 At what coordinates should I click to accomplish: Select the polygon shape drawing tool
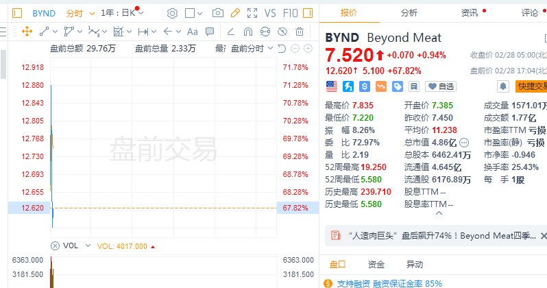pos(69,32)
